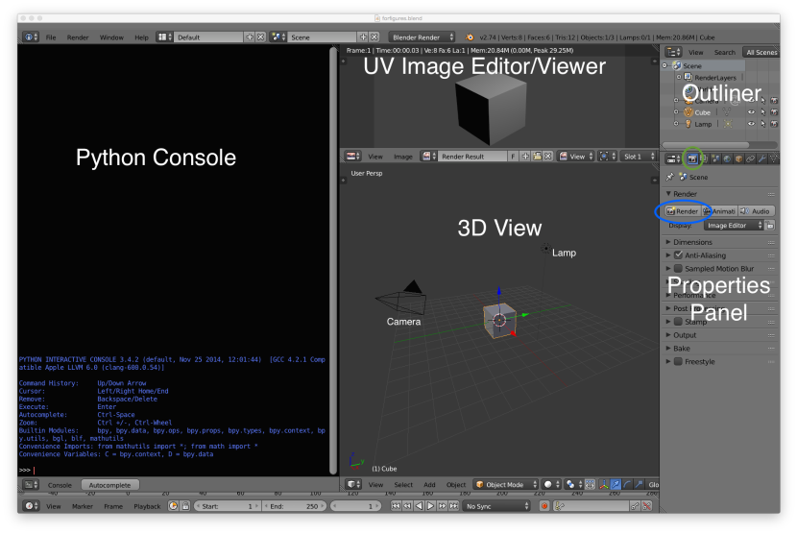
Task: Select the Object cube tab in Properties
Action: tap(739, 159)
